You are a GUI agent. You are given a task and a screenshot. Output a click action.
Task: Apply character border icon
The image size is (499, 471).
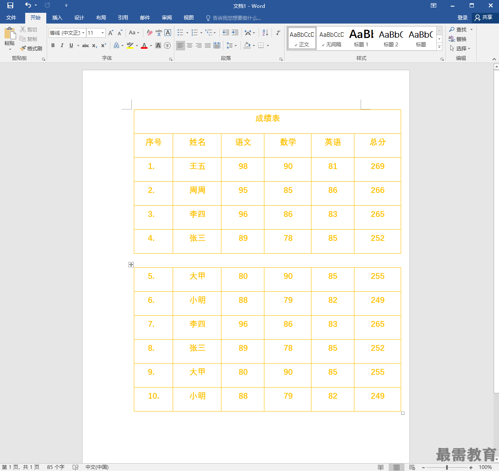pyautogui.click(x=168, y=33)
